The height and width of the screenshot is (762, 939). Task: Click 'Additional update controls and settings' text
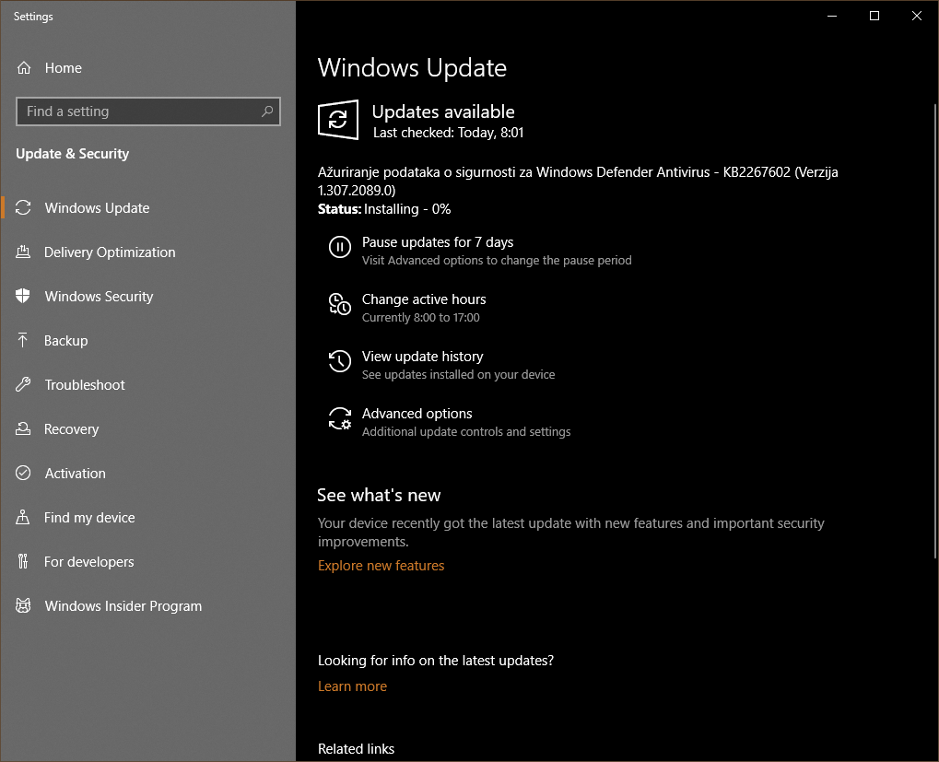click(466, 431)
